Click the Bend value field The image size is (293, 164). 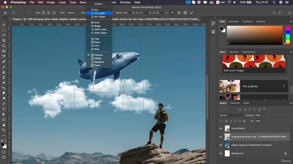pyautogui.click(x=127, y=13)
